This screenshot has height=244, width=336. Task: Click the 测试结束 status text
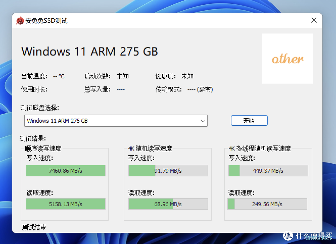pyautogui.click(x=34, y=227)
